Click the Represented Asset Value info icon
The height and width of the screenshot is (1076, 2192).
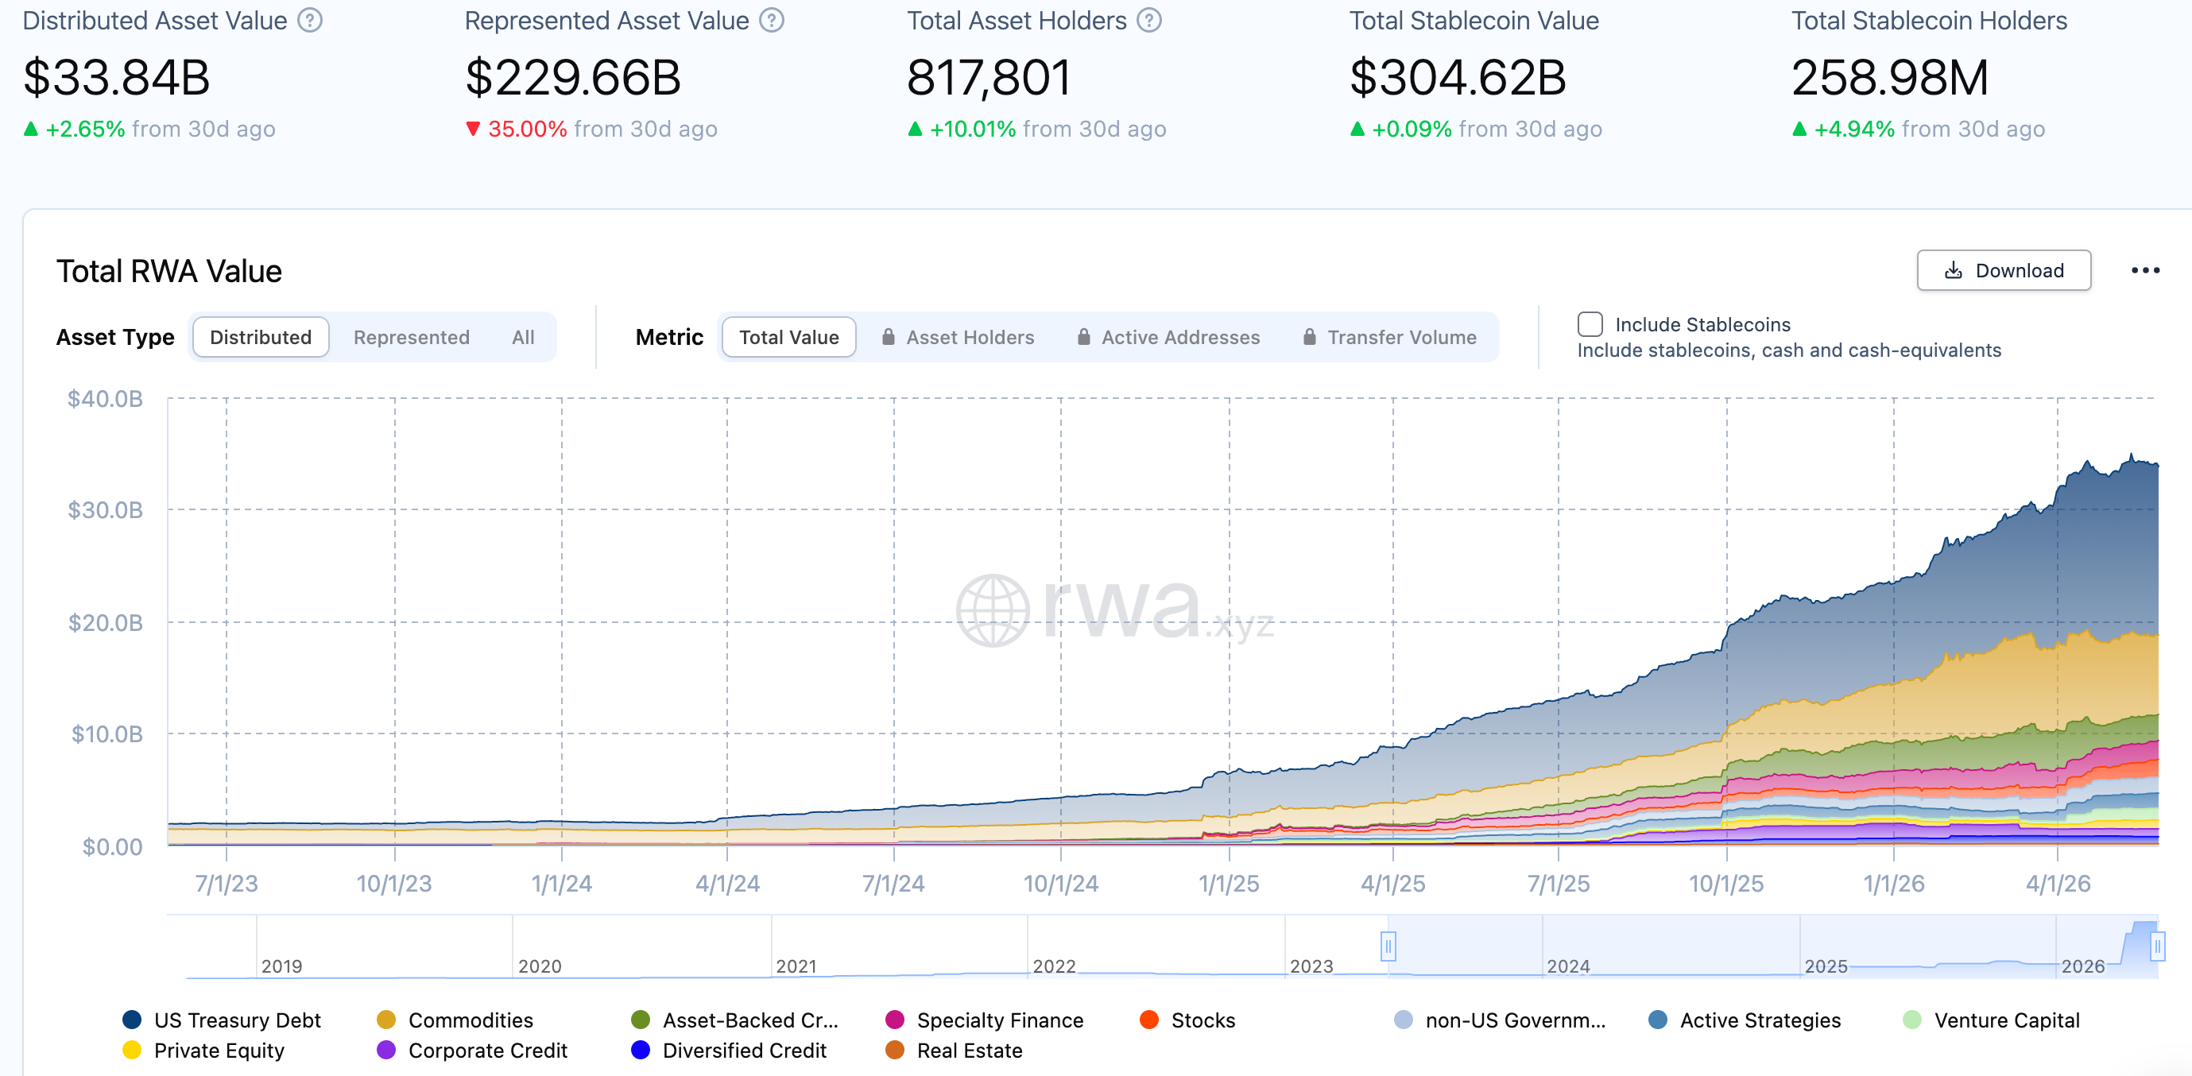pyautogui.click(x=772, y=21)
